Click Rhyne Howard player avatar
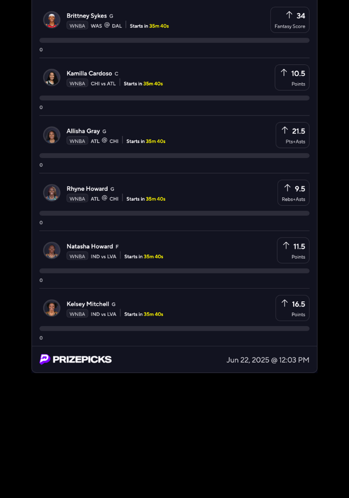Image resolution: width=349 pixels, height=498 pixels. 52,193
